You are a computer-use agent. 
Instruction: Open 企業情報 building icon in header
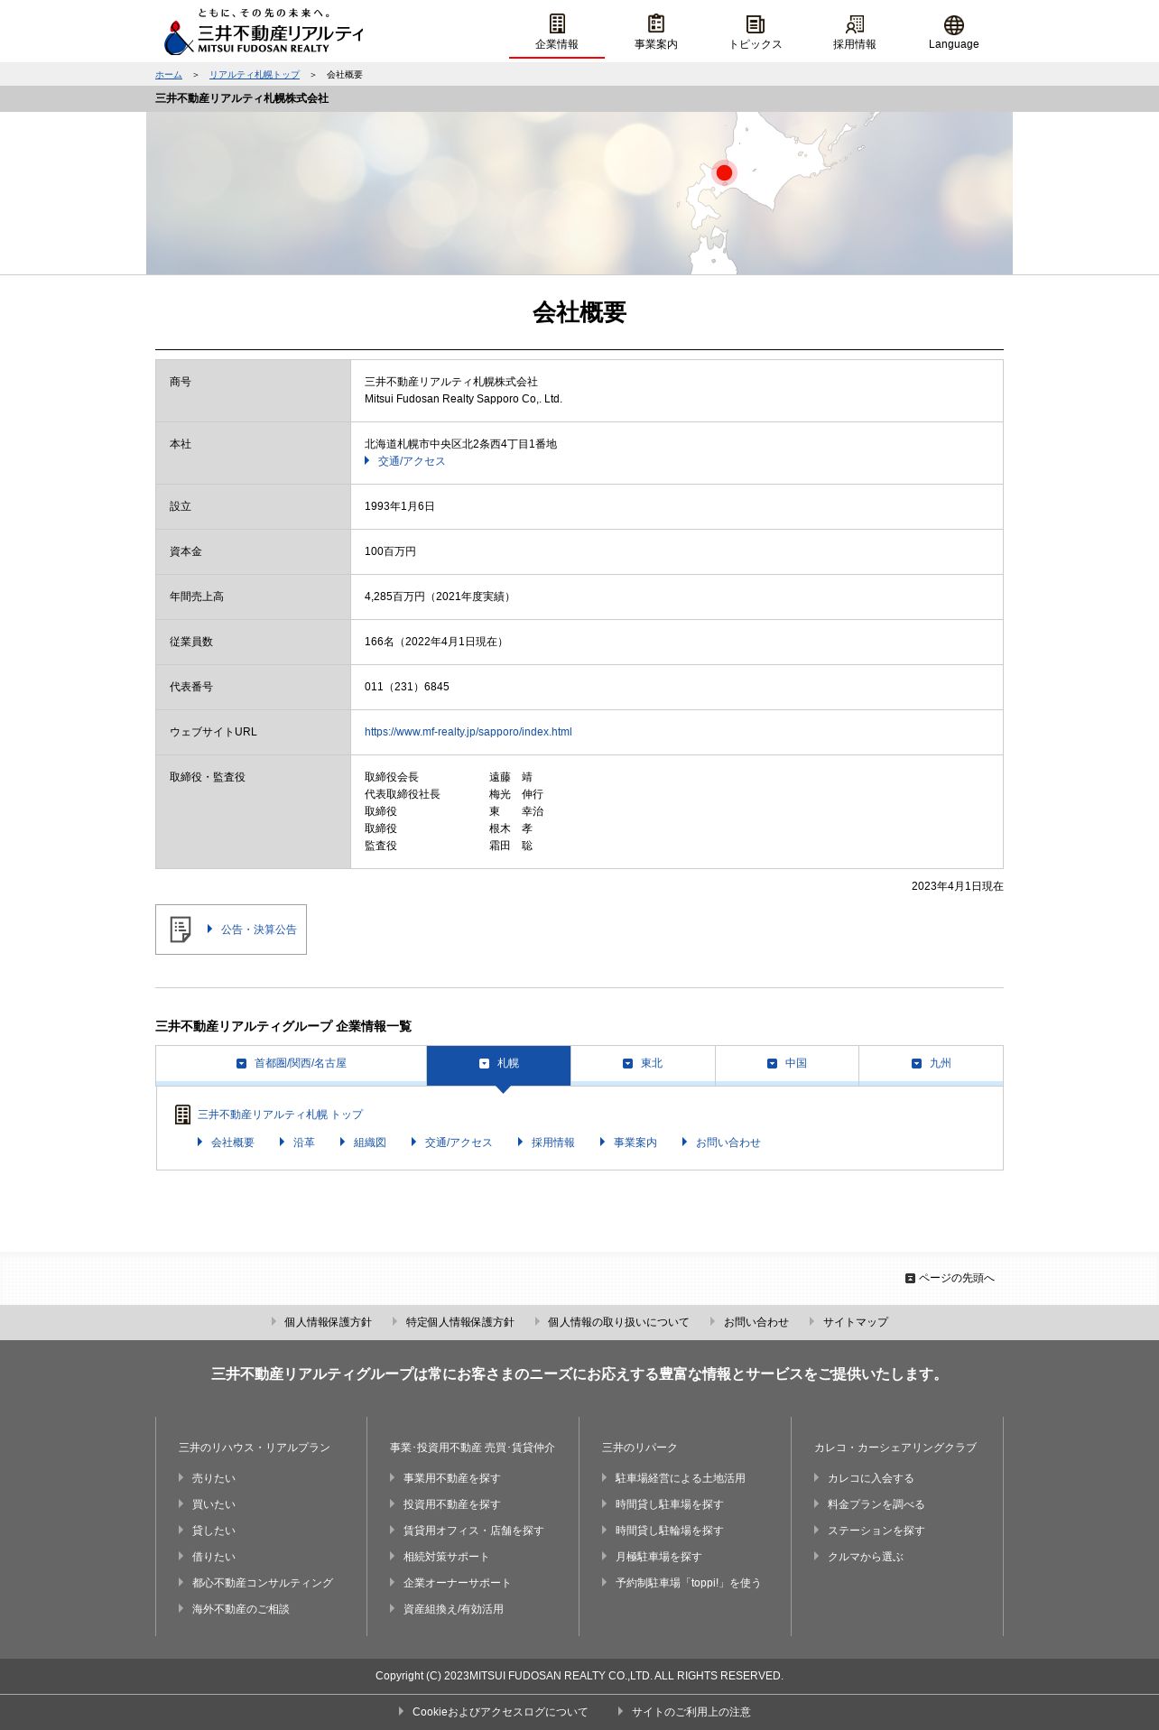[557, 24]
